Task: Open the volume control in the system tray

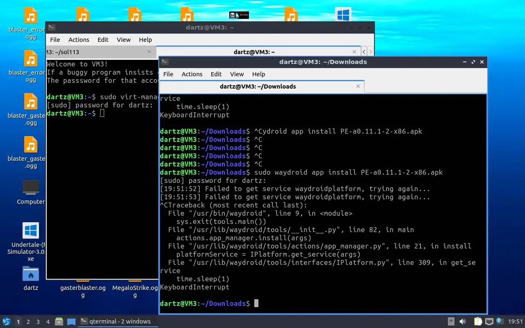Action: click(x=463, y=321)
